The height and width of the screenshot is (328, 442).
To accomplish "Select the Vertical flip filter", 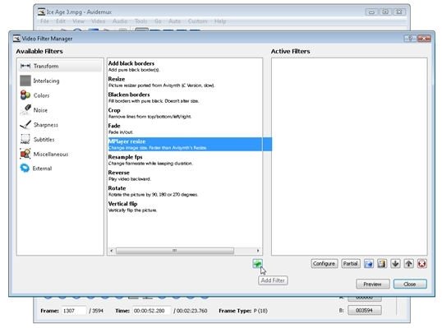I will pyautogui.click(x=185, y=206).
